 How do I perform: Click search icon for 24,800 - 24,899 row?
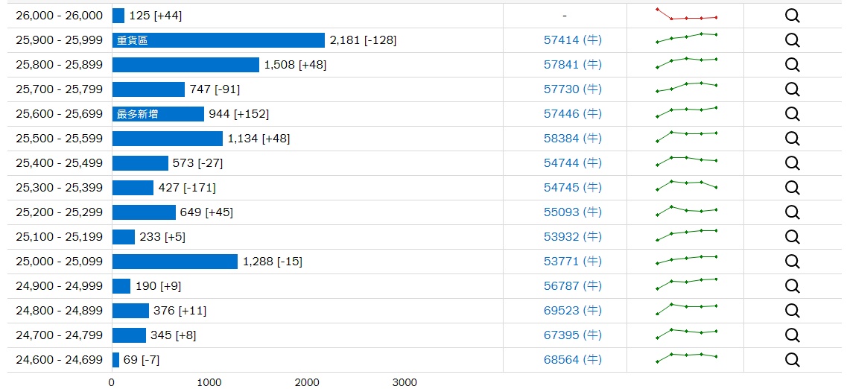[792, 311]
